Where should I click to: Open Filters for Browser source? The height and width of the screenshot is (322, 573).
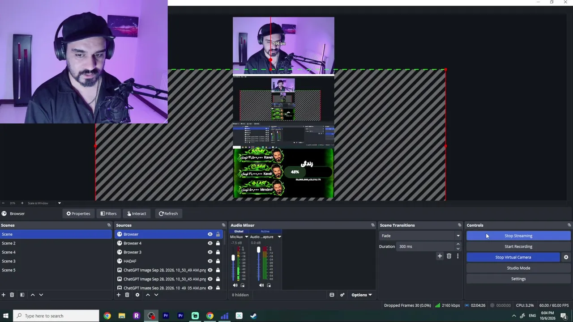tap(108, 213)
